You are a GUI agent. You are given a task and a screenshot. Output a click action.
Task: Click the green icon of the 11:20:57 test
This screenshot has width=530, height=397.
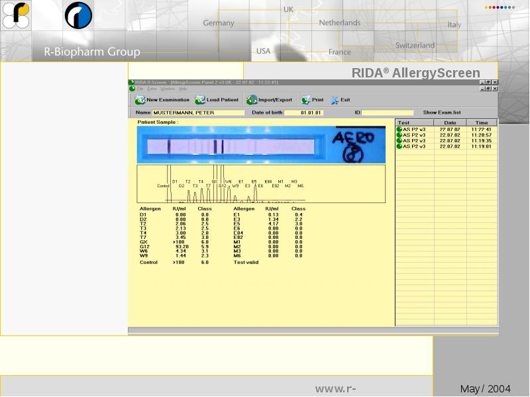399,135
